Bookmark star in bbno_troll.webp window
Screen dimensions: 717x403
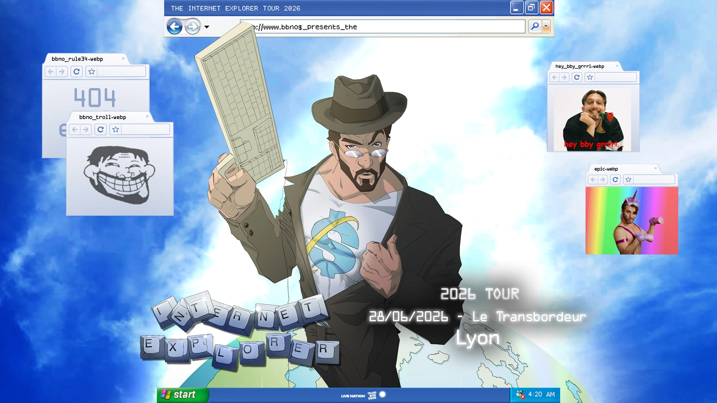pos(115,129)
